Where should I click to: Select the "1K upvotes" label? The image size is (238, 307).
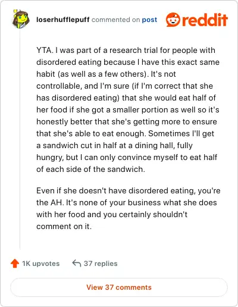coord(41,264)
